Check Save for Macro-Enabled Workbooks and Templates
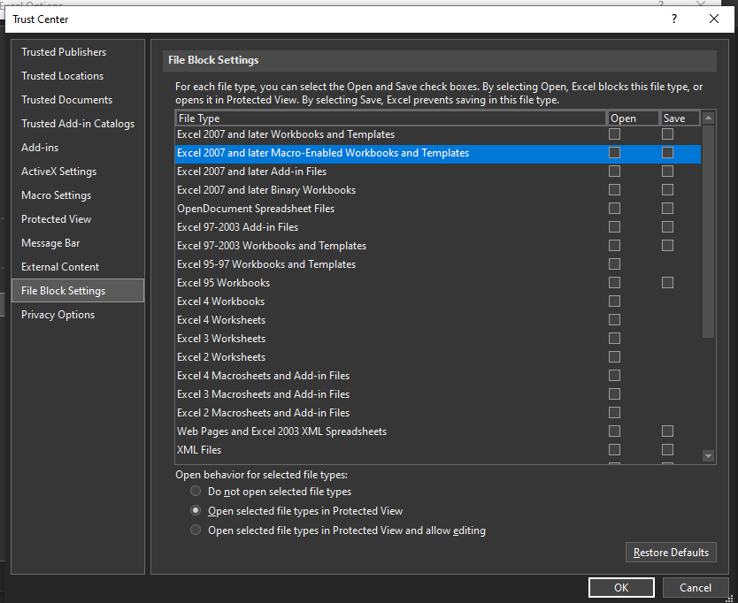738x603 pixels. (667, 152)
